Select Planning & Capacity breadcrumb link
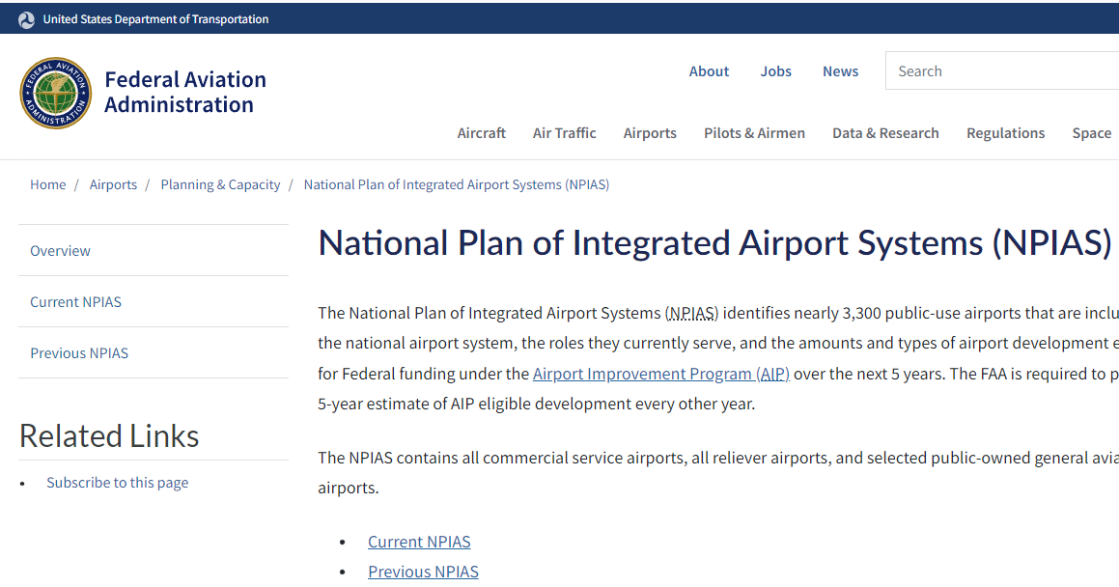 coord(220,184)
